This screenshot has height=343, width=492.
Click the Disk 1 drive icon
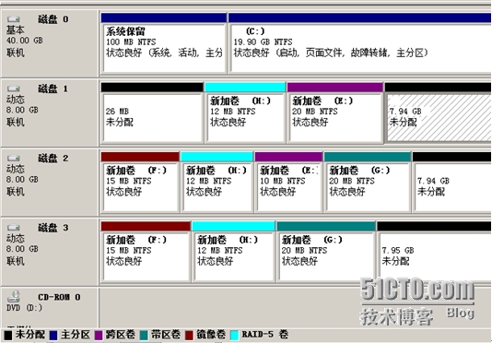point(14,89)
